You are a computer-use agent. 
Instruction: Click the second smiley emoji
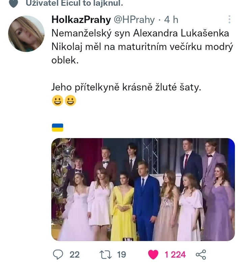click(x=70, y=101)
